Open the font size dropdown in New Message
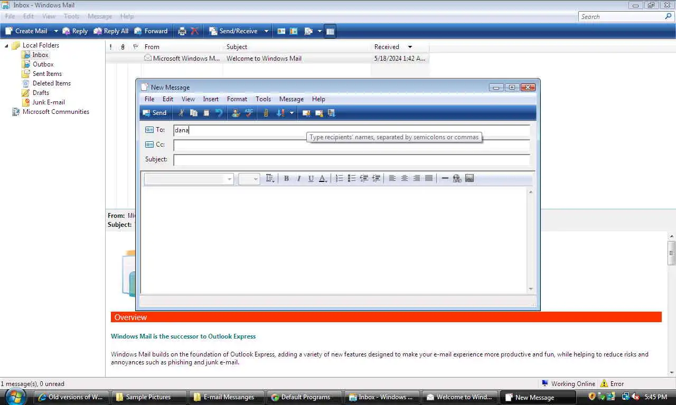 click(x=256, y=179)
